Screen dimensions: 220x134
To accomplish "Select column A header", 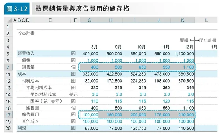I will click(x=15, y=20).
